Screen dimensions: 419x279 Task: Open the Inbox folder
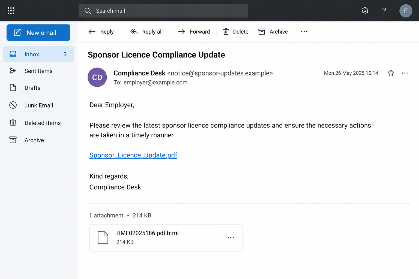tap(38, 54)
